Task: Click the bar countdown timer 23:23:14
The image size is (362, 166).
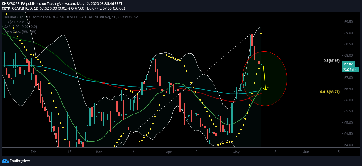Action: coord(351,69)
